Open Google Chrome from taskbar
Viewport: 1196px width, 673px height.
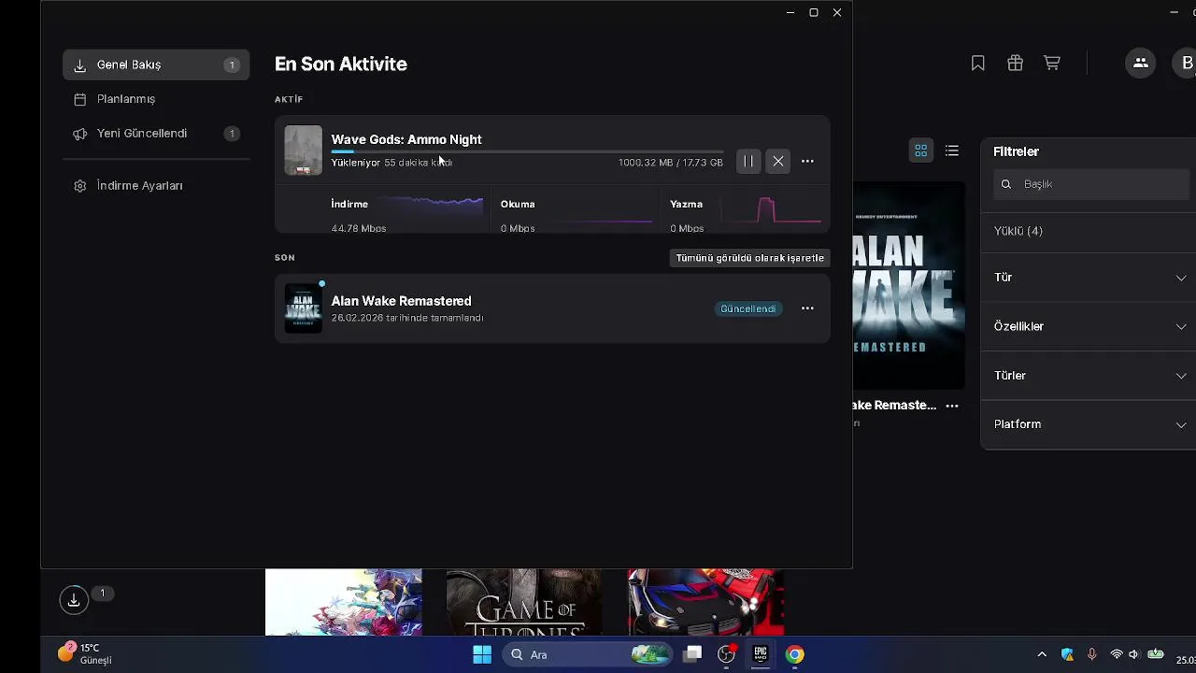point(794,654)
